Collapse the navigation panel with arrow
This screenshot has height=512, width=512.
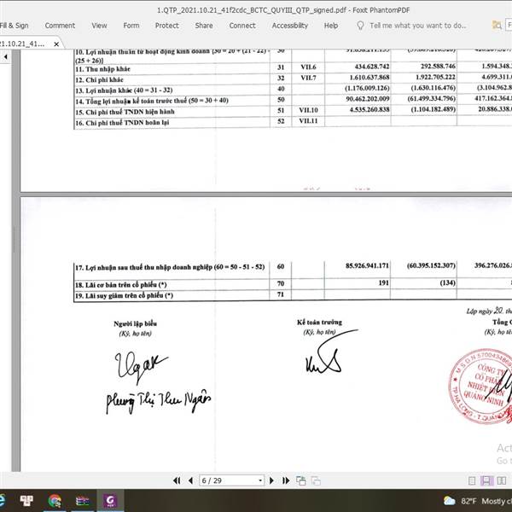click(x=6, y=57)
